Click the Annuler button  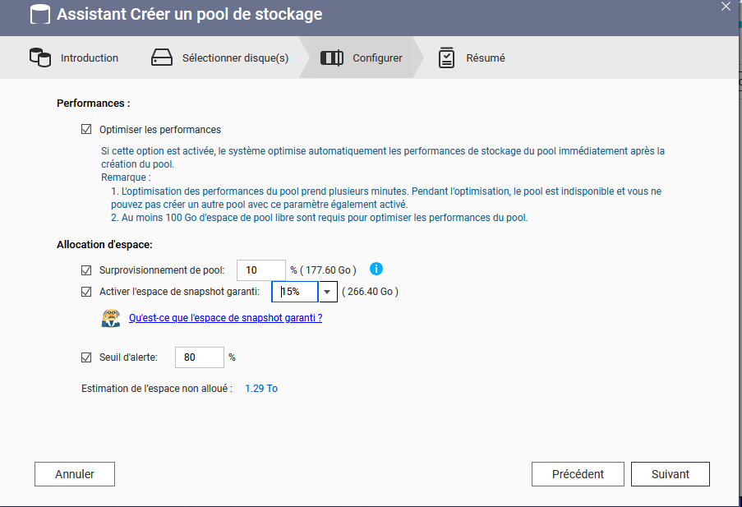point(75,474)
